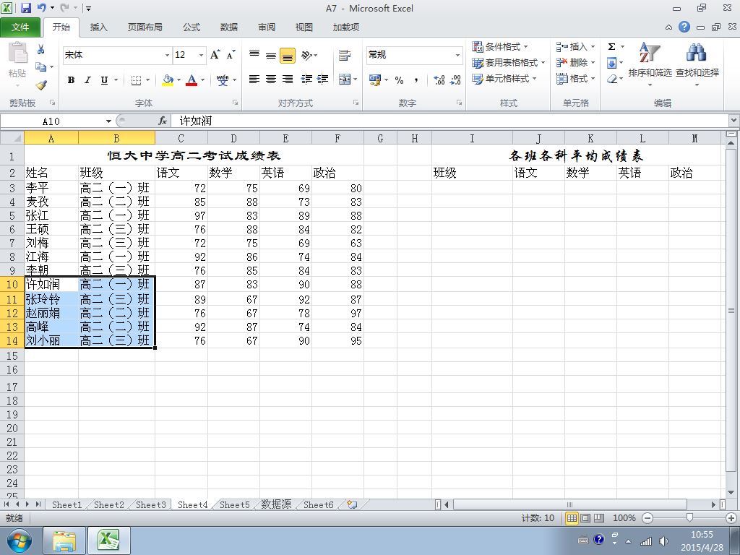Click the Windows Start button
The height and width of the screenshot is (555, 740).
point(19,541)
